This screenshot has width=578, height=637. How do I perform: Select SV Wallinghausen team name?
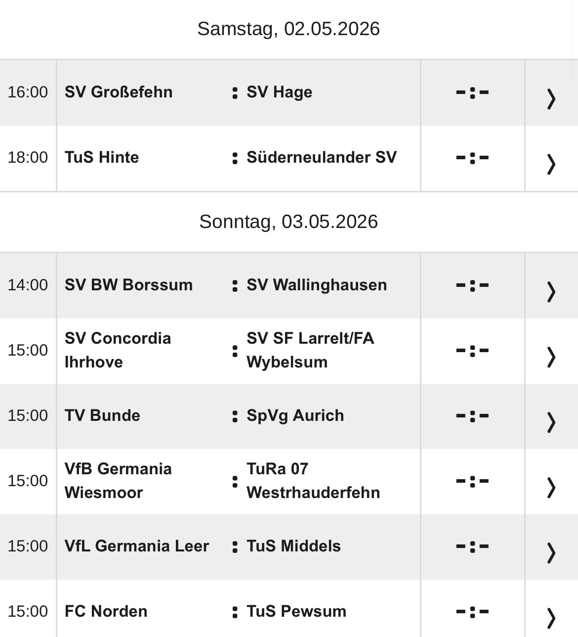pos(317,285)
